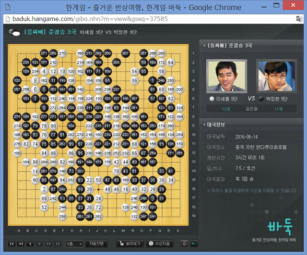
Task: Click white stone numbered 64
Action: [171, 63]
